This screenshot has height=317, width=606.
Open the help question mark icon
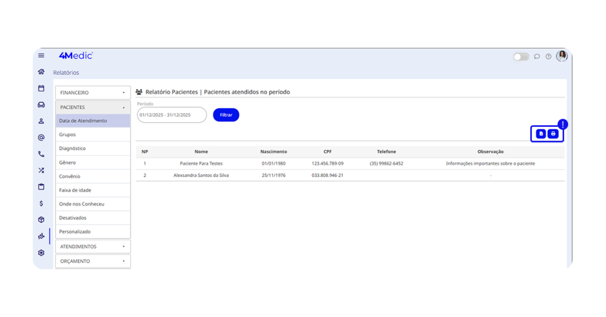click(x=549, y=57)
